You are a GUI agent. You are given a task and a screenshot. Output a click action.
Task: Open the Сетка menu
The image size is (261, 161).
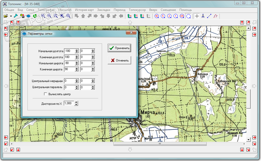click(x=30, y=10)
